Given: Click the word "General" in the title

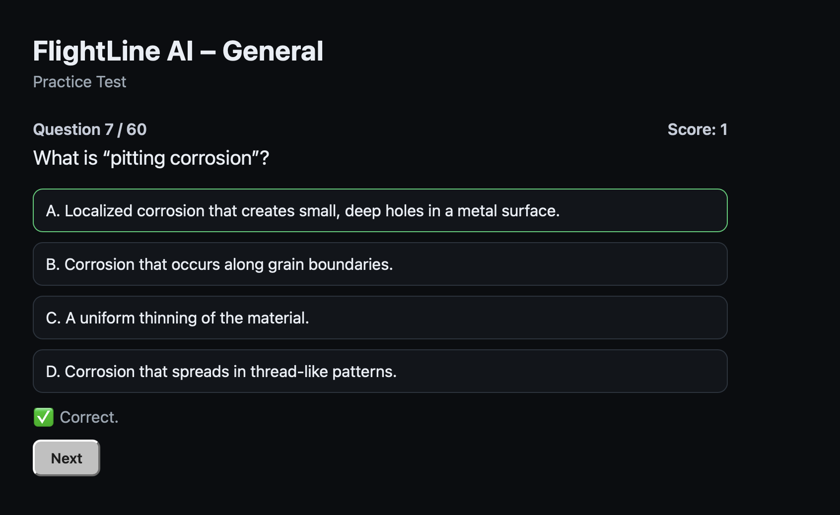Looking at the screenshot, I should (273, 51).
